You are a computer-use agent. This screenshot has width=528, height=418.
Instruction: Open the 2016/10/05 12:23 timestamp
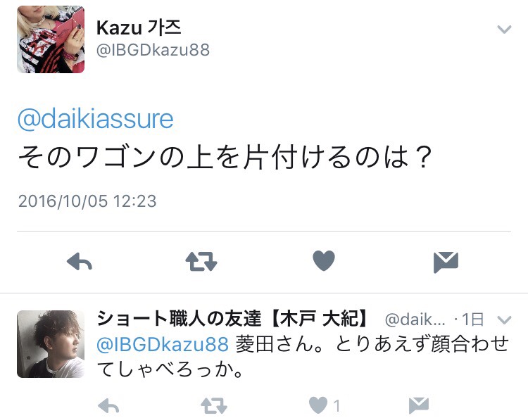coord(87,201)
